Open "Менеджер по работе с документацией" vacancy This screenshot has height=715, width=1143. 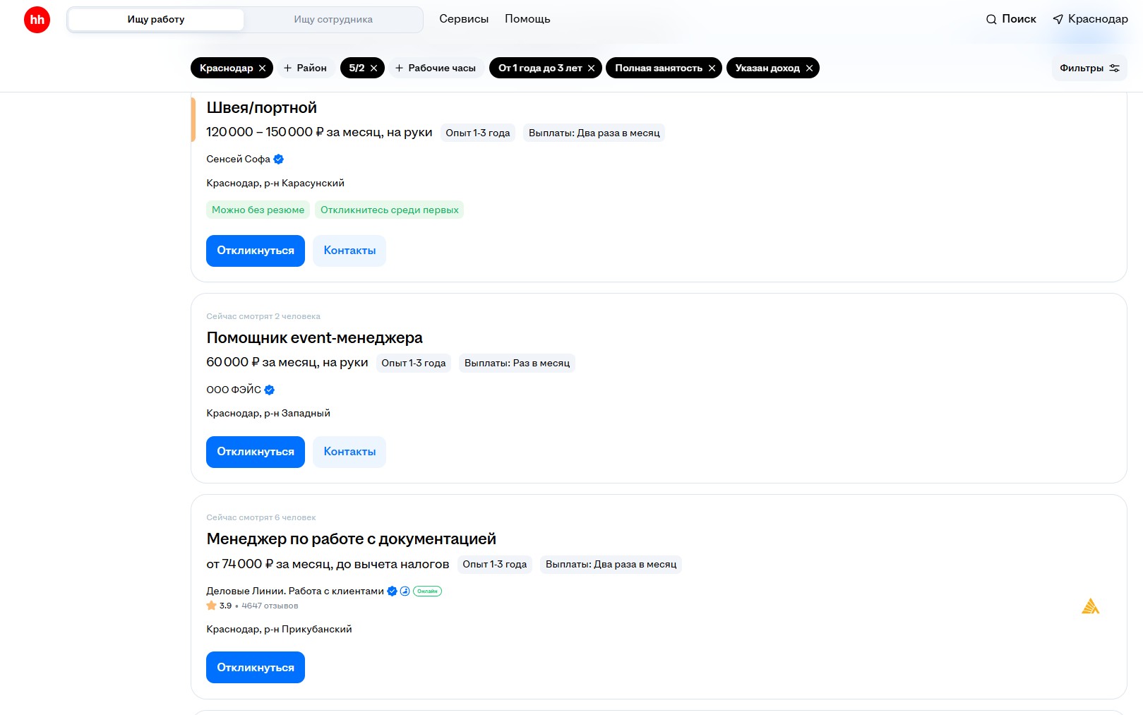(x=351, y=539)
